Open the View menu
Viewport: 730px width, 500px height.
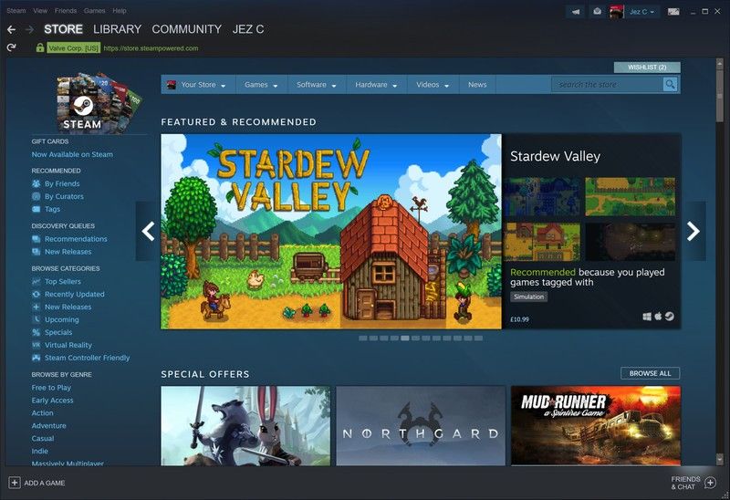click(40, 10)
